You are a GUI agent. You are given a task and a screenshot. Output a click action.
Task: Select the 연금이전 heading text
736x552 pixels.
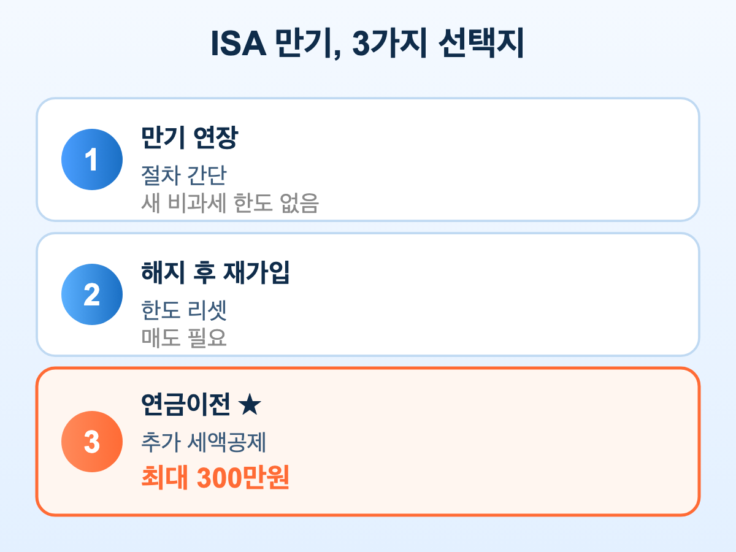click(186, 404)
